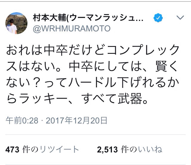Open the 村本大輔 display name
The width and height of the screenshot is (191, 165).
click(x=50, y=18)
